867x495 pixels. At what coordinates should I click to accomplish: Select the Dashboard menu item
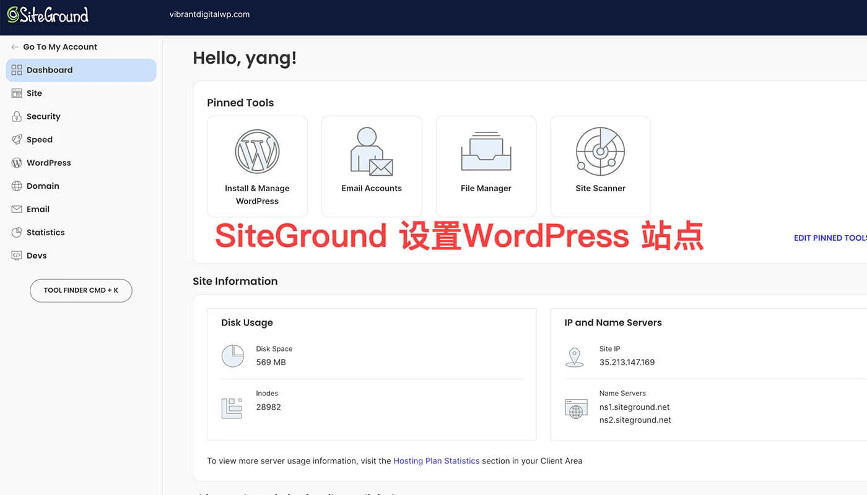50,70
